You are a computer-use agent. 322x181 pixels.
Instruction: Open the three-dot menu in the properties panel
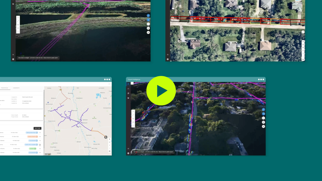pos(109,84)
